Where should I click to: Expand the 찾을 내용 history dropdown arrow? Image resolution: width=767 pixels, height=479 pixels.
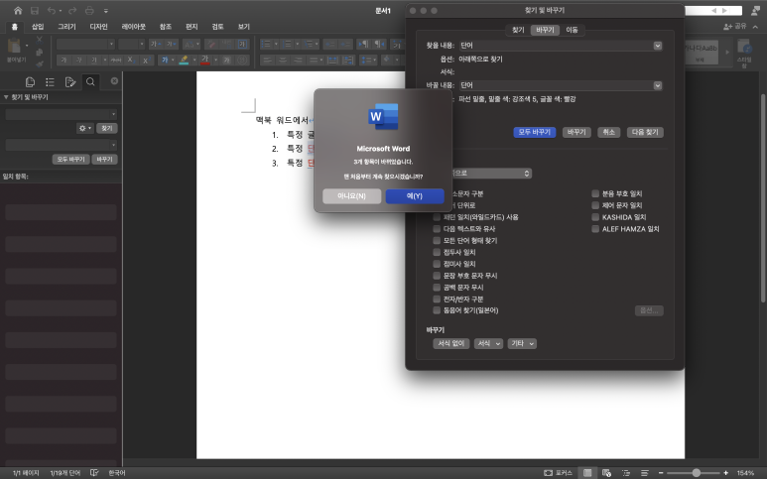click(658, 46)
